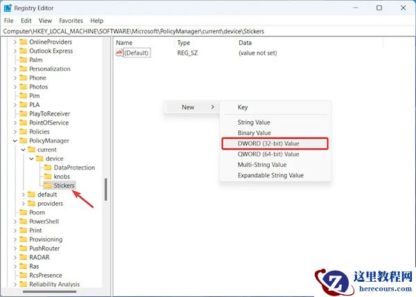Click the Stickers folder icon

[48, 186]
